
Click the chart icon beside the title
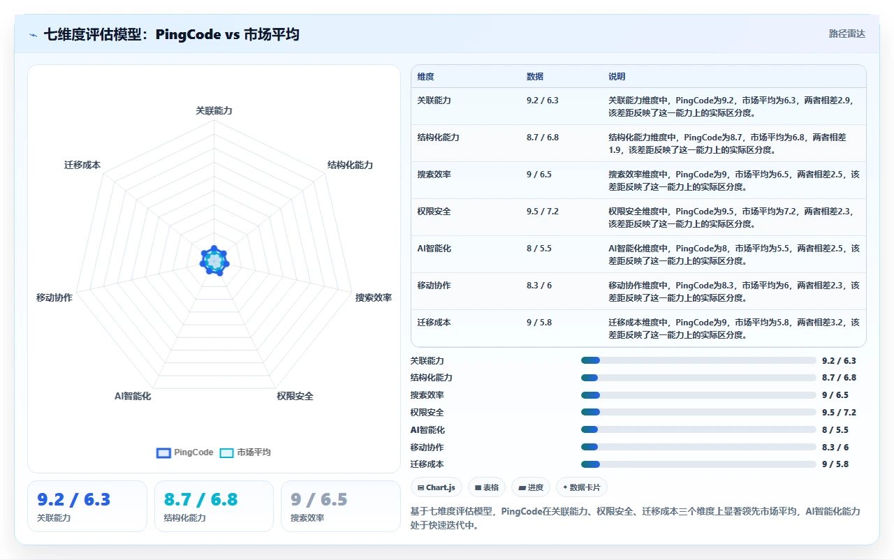33,35
